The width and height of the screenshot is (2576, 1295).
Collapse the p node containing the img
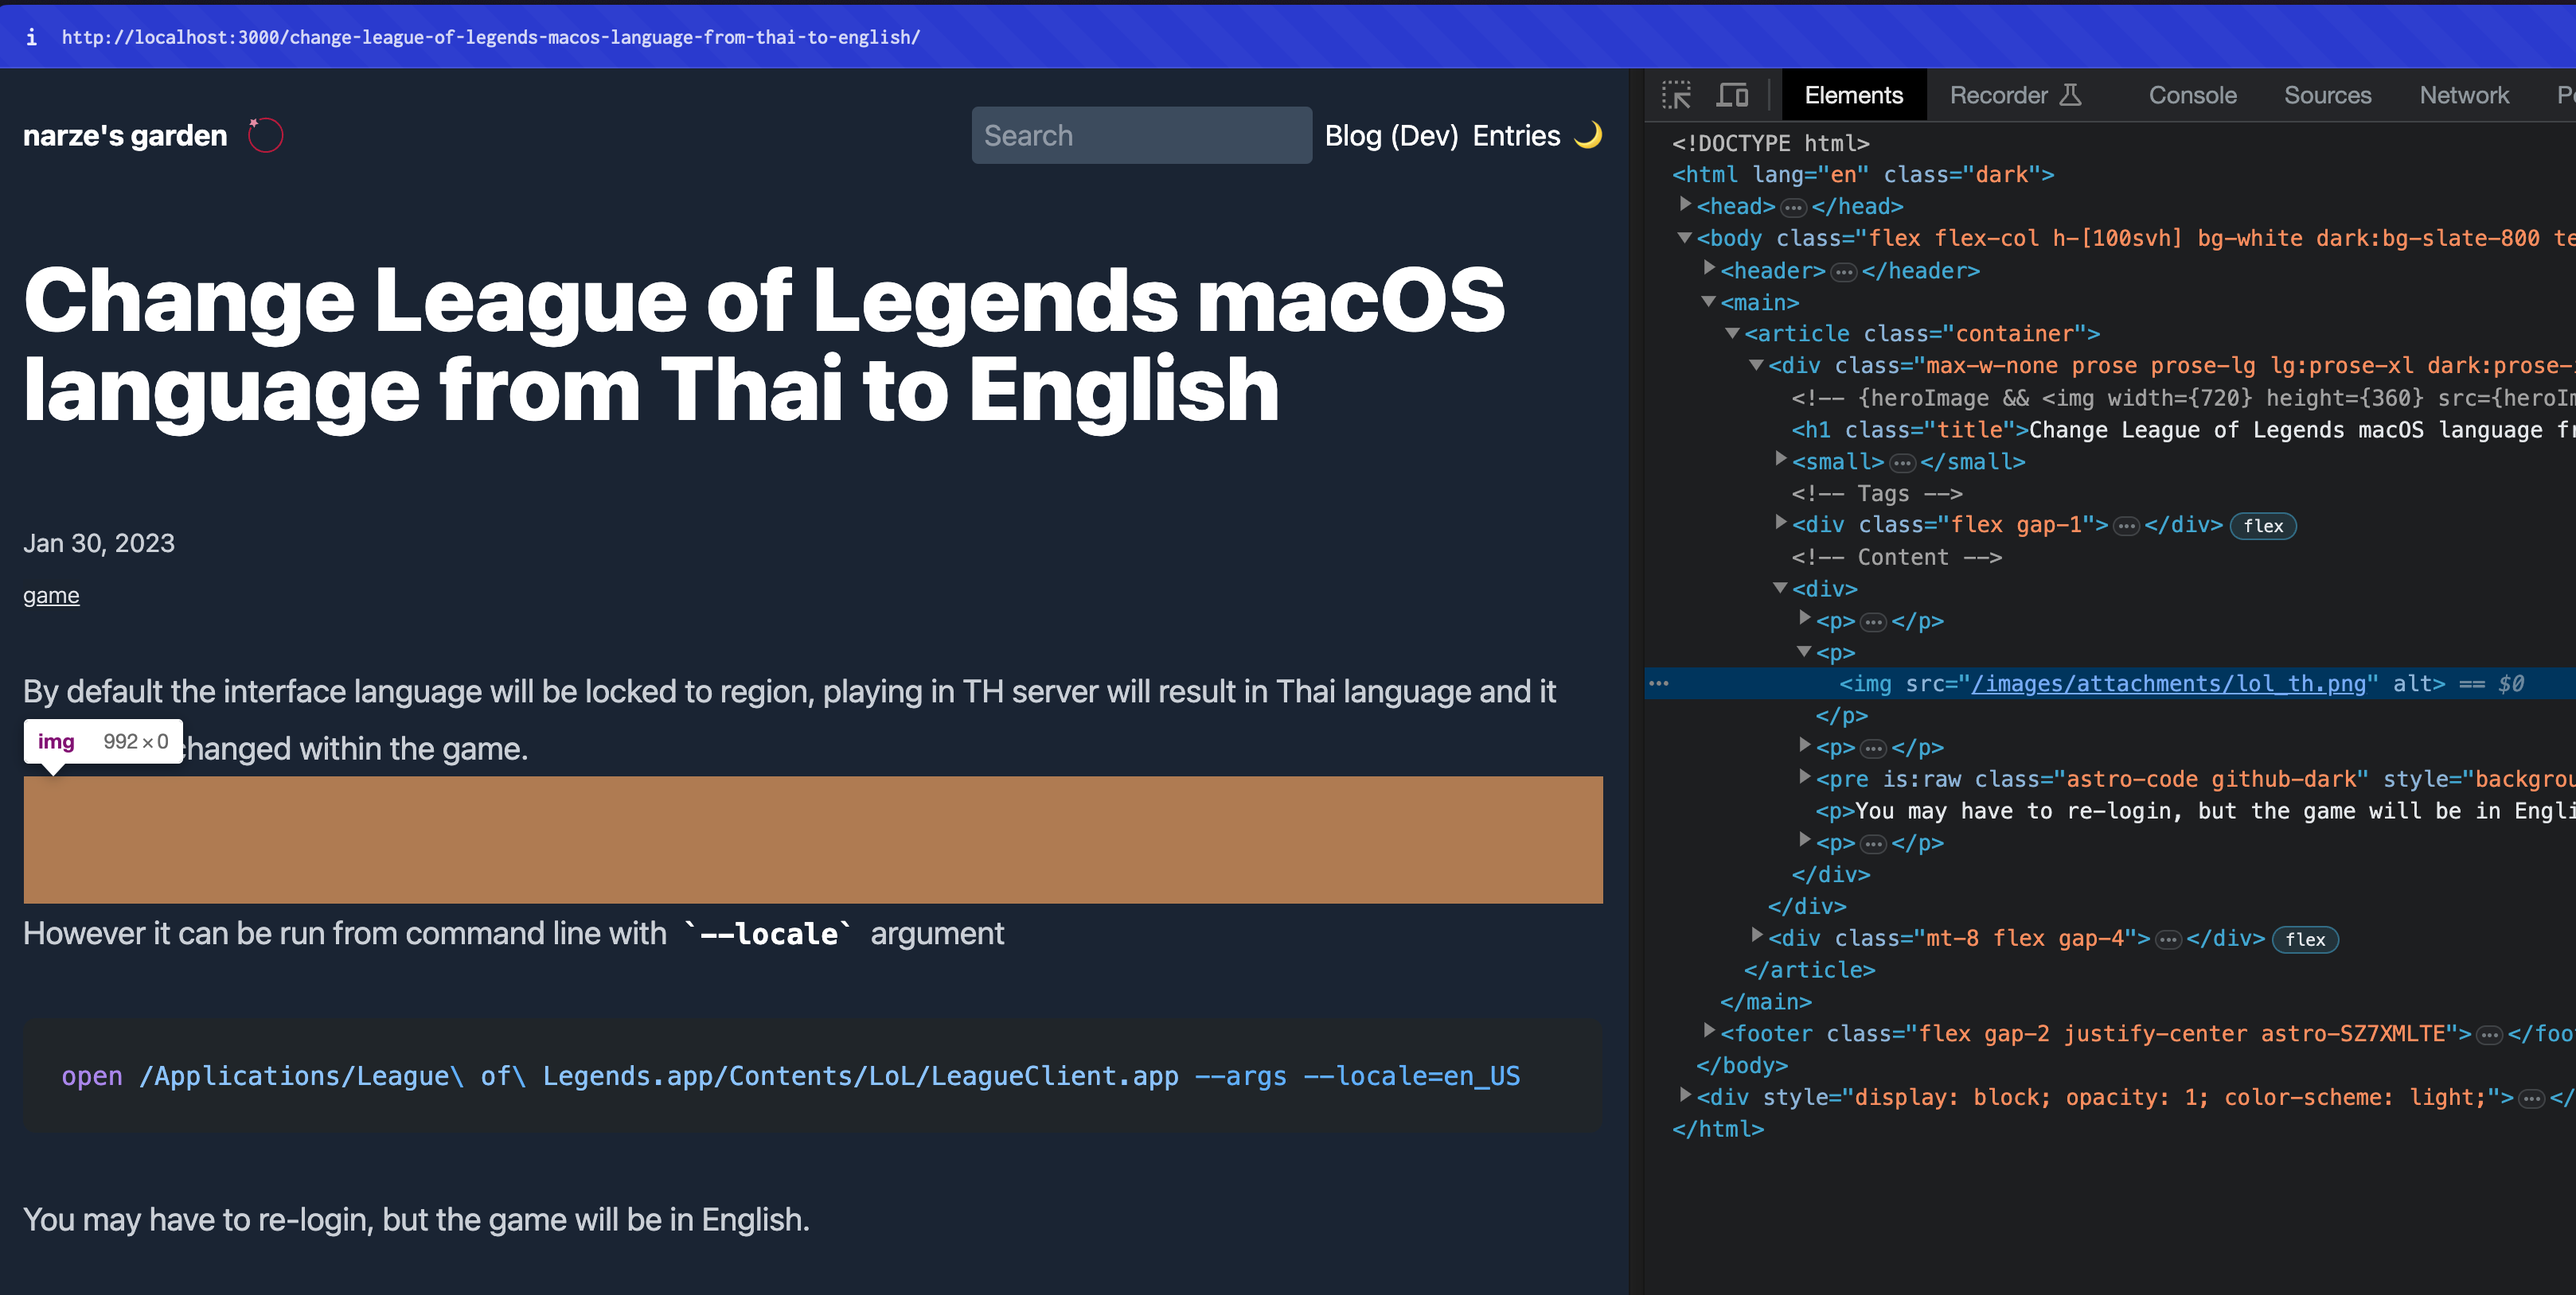coord(1804,651)
